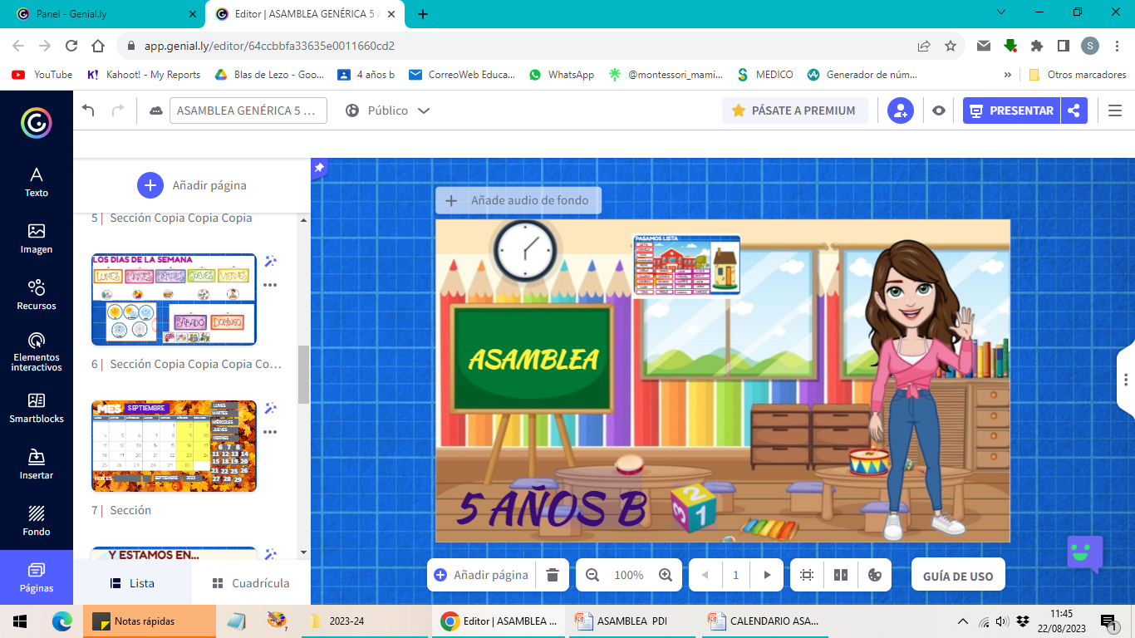The height and width of the screenshot is (638, 1135).
Task: Select Elementos interactivos in sidebar
Action: click(x=36, y=351)
